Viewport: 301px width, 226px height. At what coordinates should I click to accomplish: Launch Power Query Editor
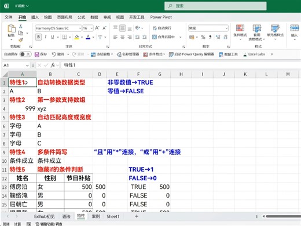tap(192, 54)
